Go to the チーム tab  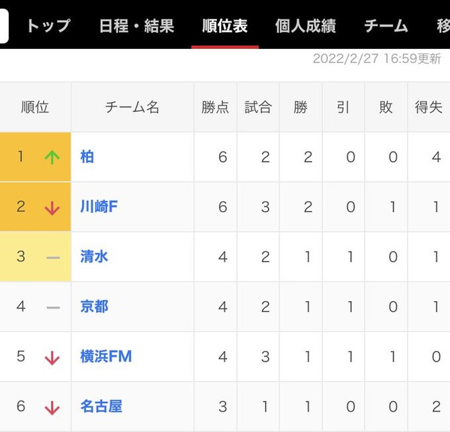click(386, 25)
